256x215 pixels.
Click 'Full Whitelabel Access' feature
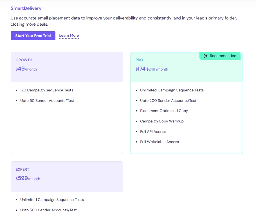coord(160,142)
